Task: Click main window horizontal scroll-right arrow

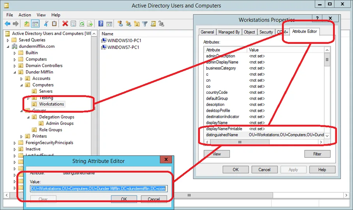Action: point(346,195)
